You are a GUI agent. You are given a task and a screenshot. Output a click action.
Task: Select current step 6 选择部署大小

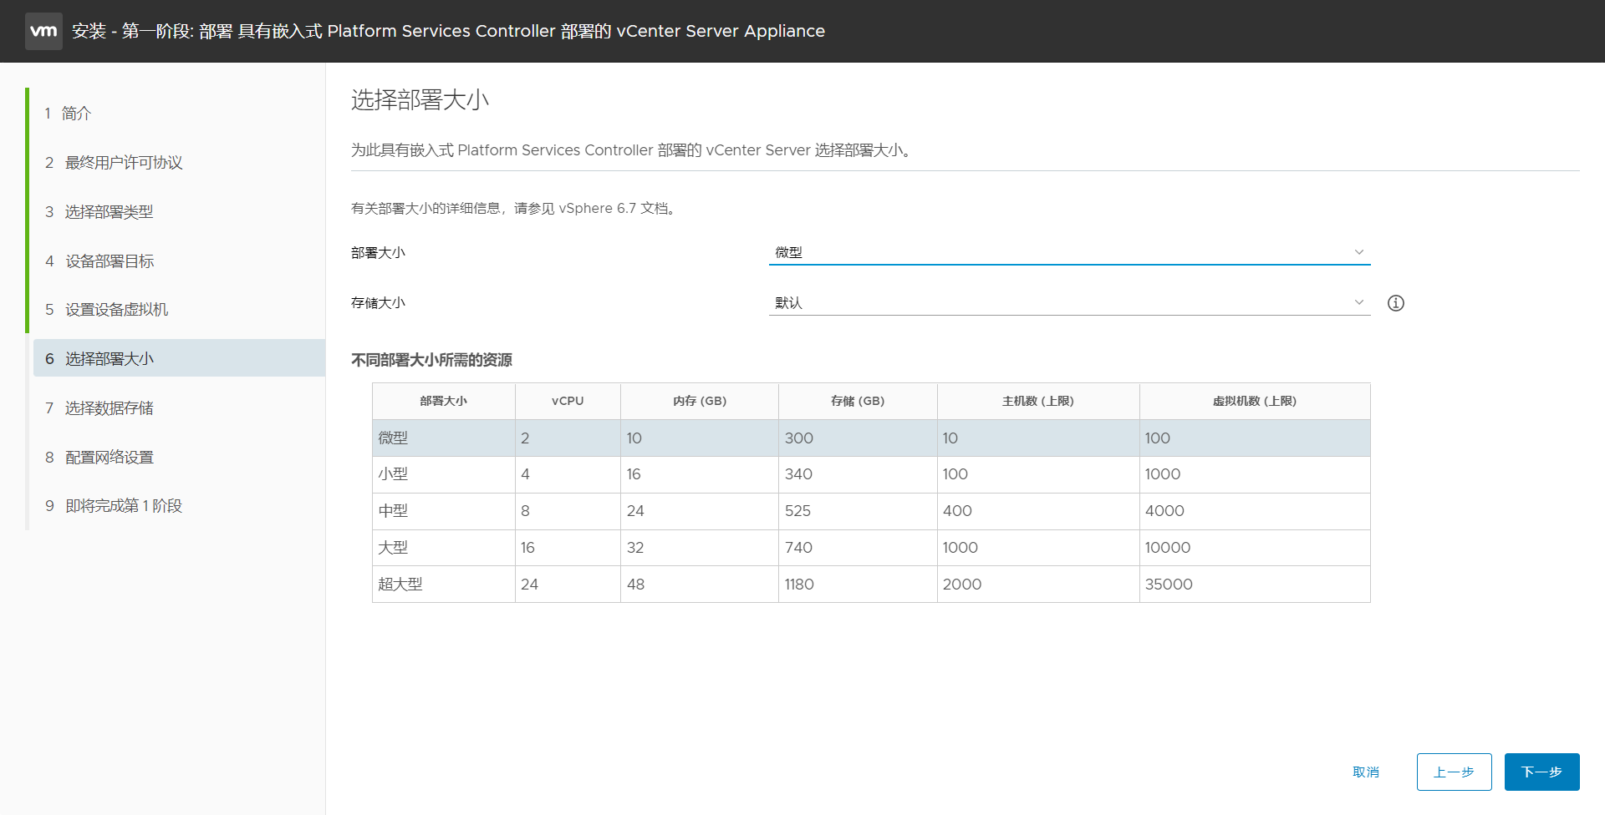click(179, 358)
